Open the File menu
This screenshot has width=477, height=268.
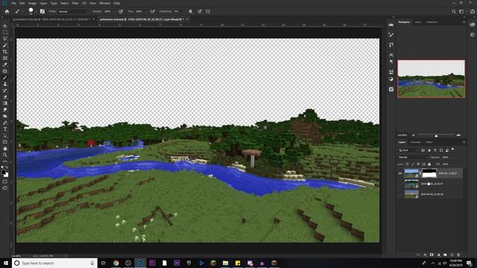(13, 3)
